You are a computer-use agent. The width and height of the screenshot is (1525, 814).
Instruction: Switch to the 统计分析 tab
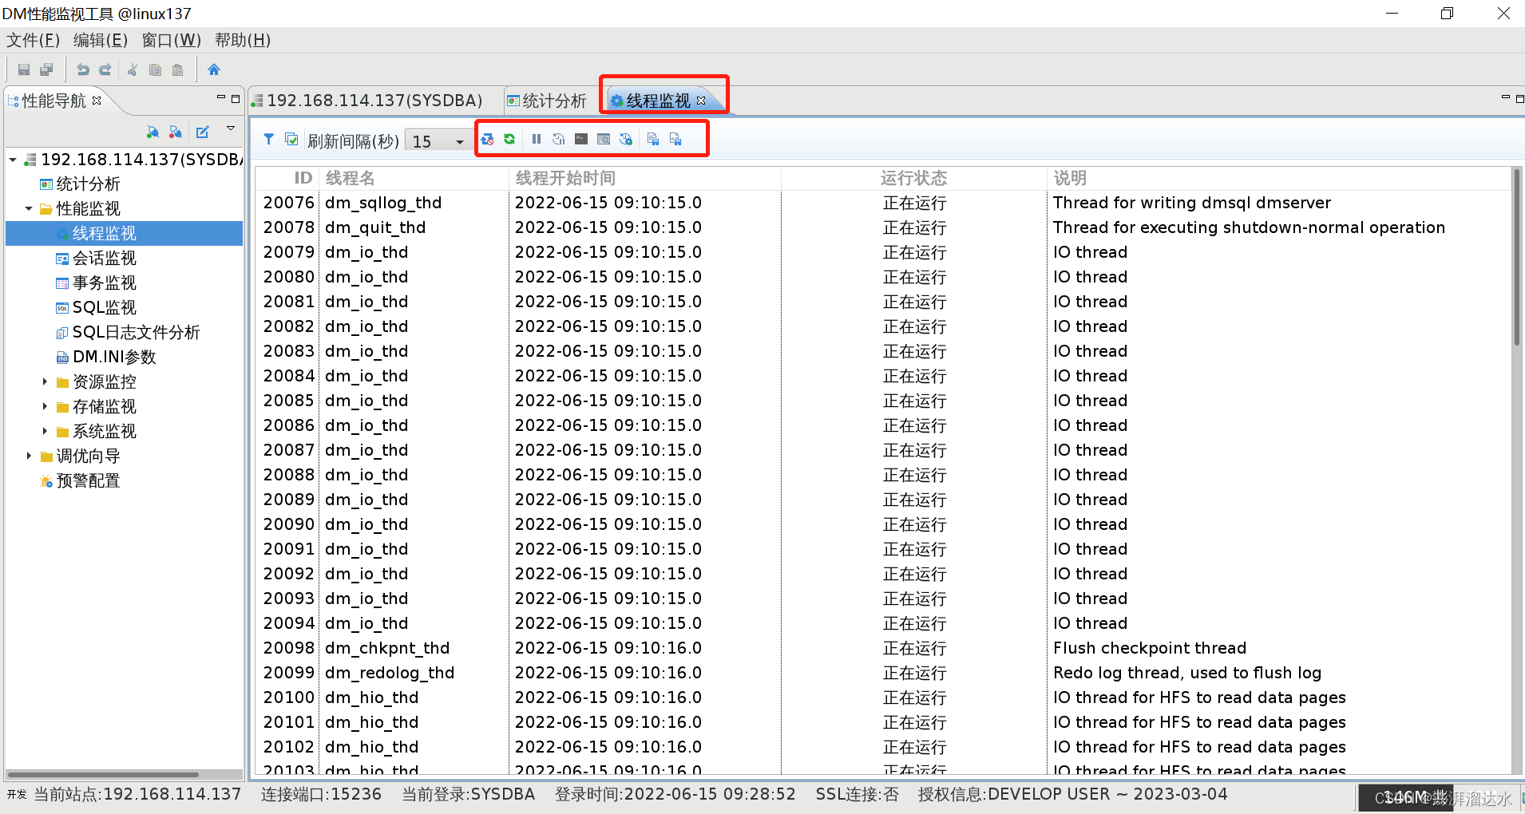[547, 101]
